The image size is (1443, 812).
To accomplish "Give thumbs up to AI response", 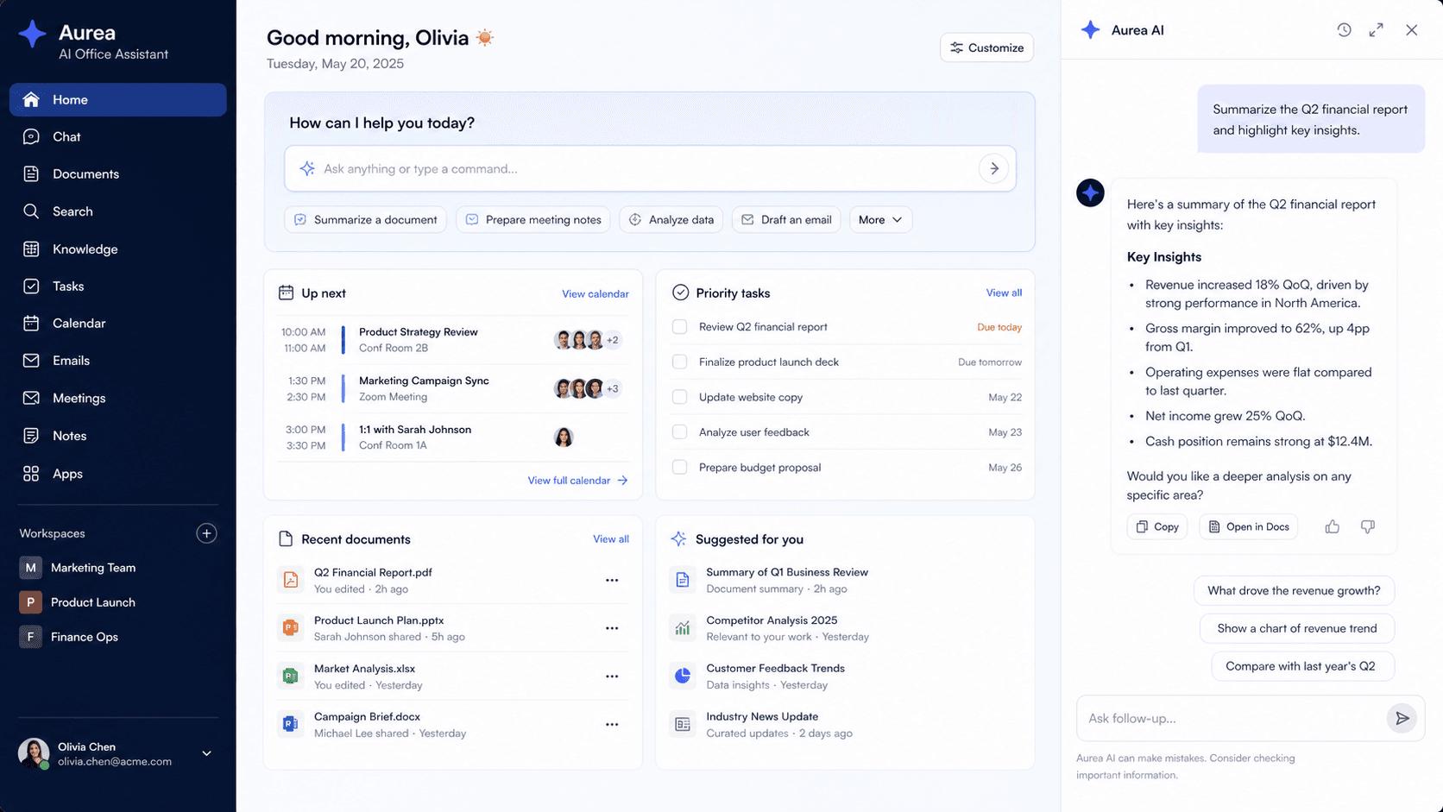I will (x=1333, y=526).
